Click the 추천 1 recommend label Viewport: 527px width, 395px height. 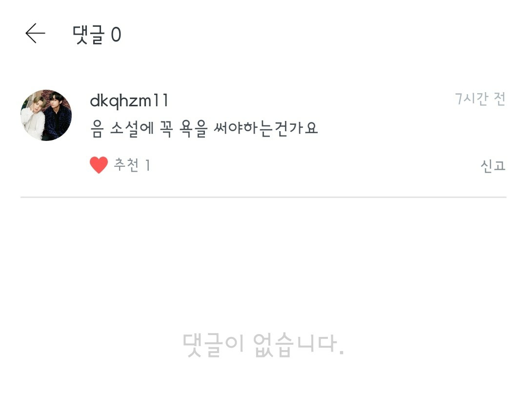[x=132, y=165]
